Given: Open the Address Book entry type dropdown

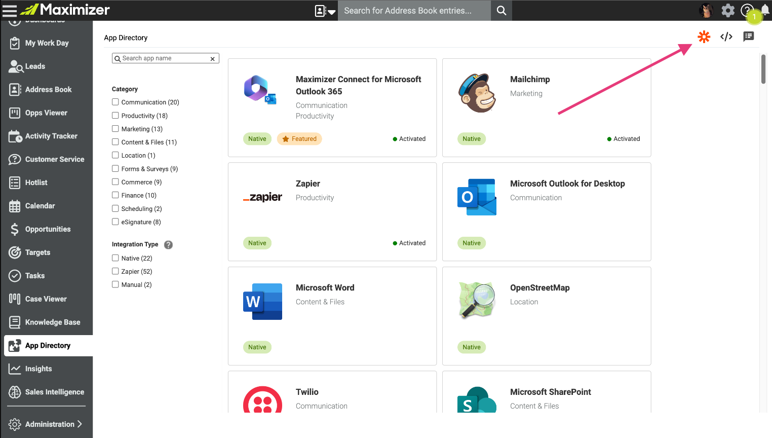Looking at the screenshot, I should coord(325,11).
